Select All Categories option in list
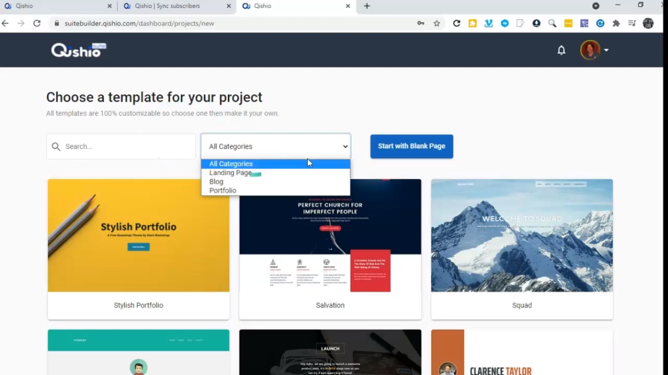 click(276, 164)
